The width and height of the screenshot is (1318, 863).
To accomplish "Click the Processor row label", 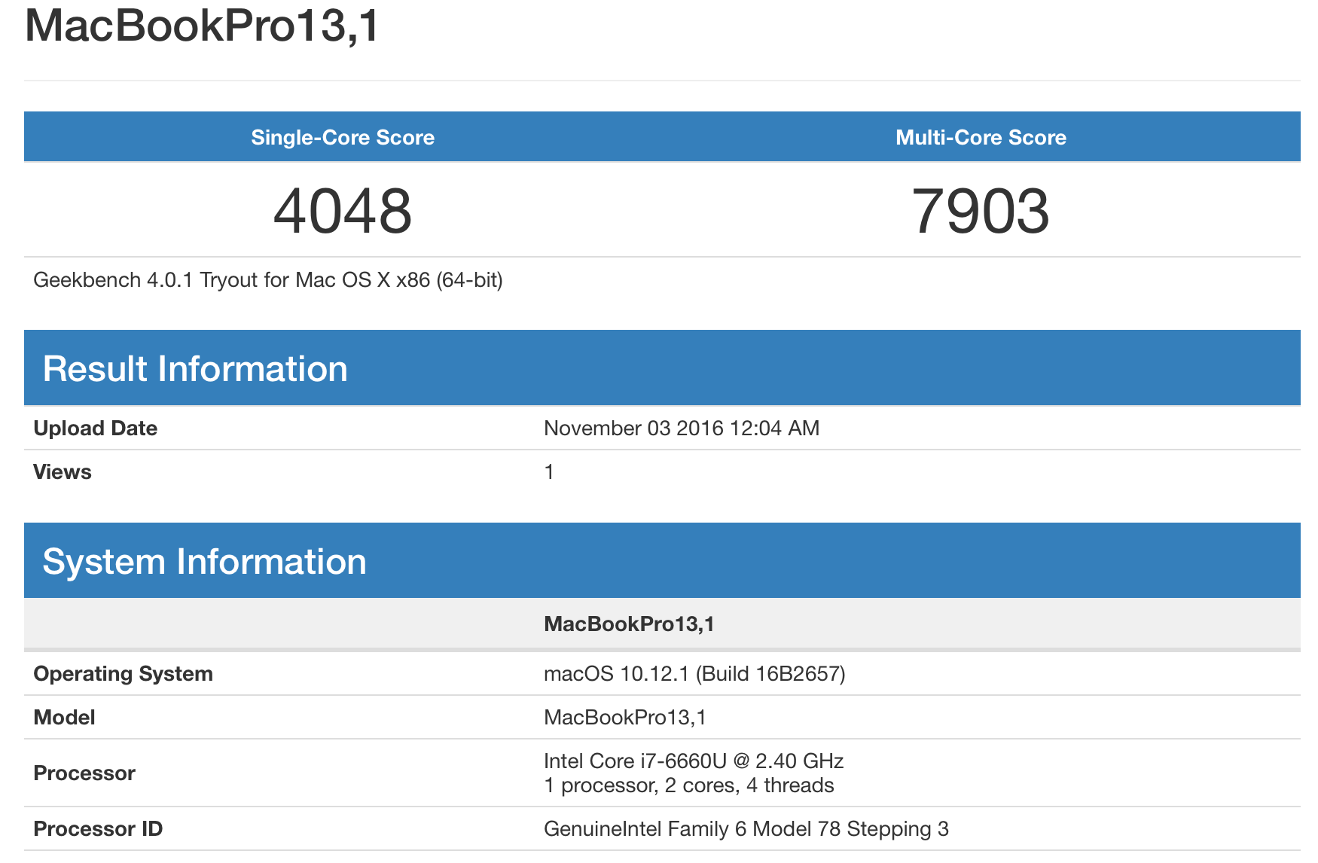I will point(84,773).
